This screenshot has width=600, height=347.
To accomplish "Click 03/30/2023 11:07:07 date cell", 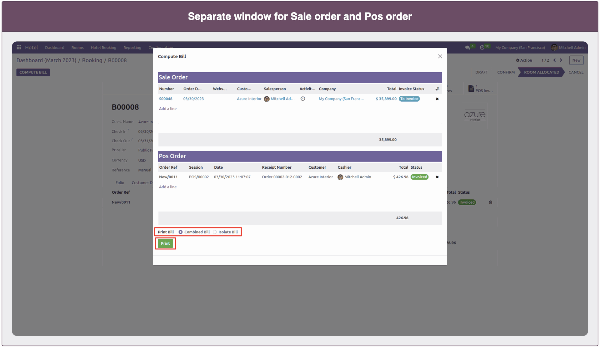I will (x=232, y=177).
